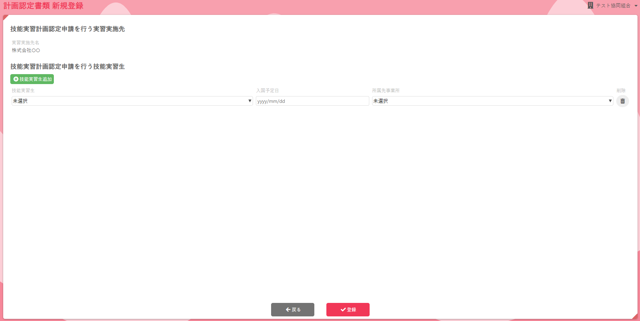640x321 pixels.
Task: Add a trainee with 技能実習生追加 button
Action: point(32,79)
